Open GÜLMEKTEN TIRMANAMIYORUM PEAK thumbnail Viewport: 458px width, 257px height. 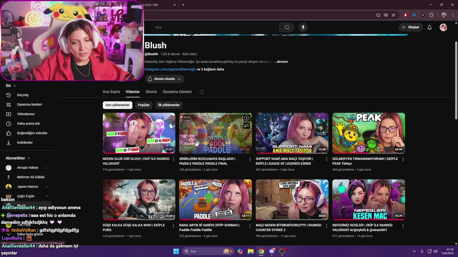[x=369, y=133]
